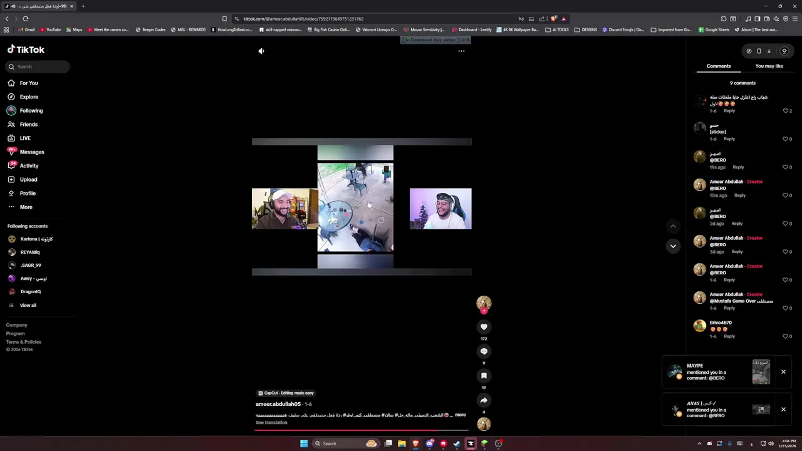Like the first comment with 2 likes

(786, 111)
